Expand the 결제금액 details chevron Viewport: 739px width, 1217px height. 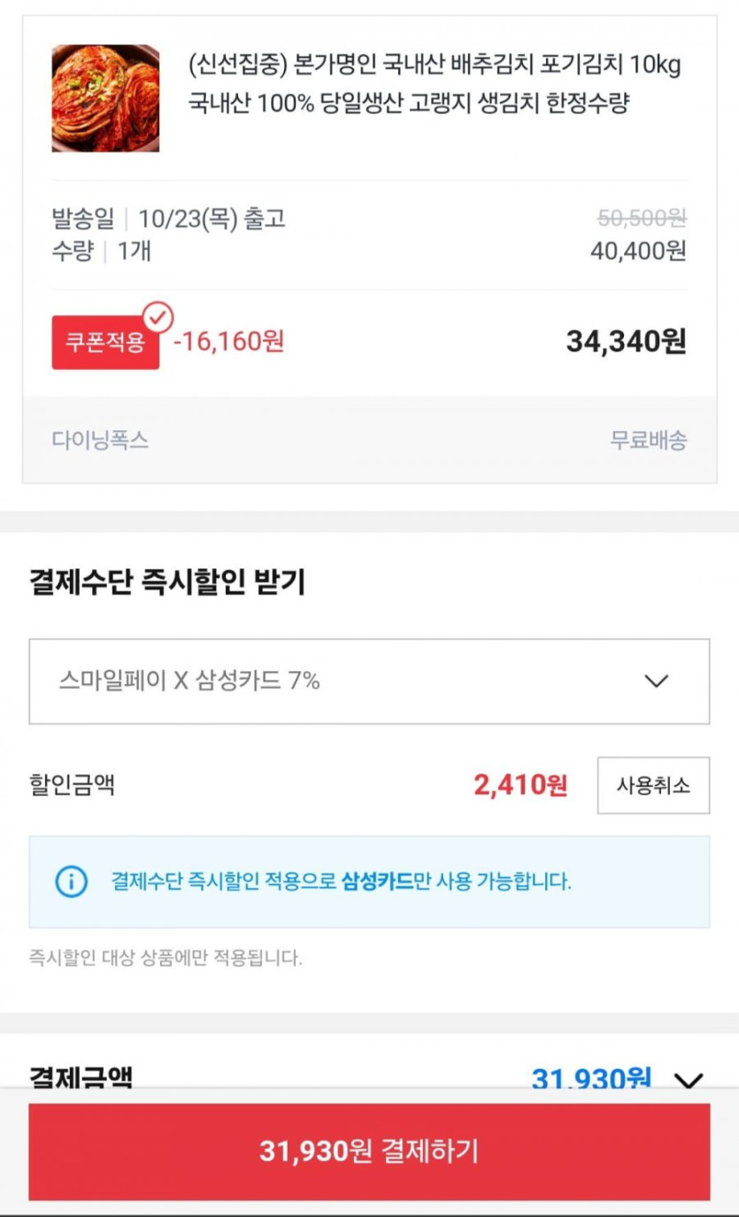[688, 1080]
